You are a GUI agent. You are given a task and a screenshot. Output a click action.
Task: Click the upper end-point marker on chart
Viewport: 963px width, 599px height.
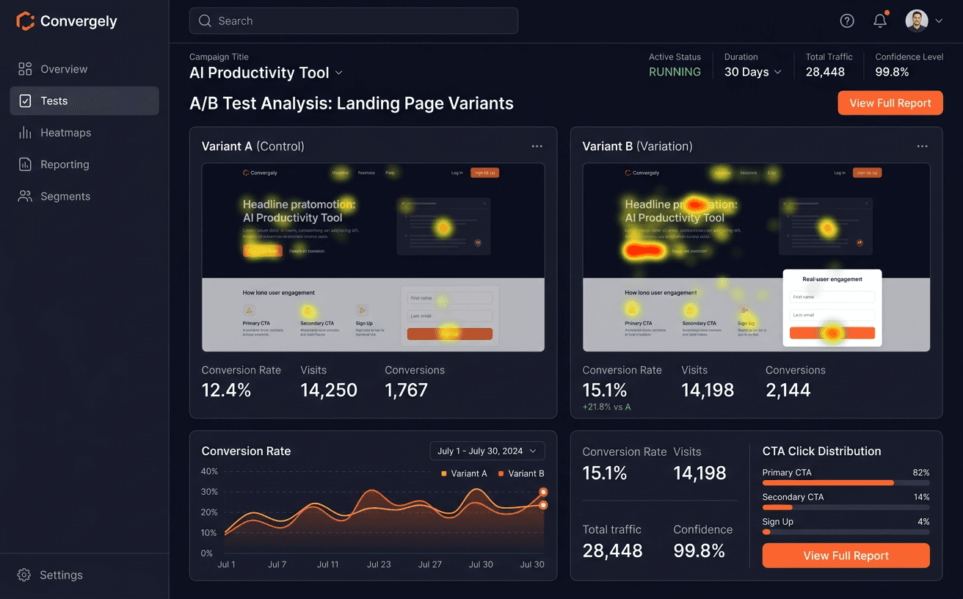543,493
